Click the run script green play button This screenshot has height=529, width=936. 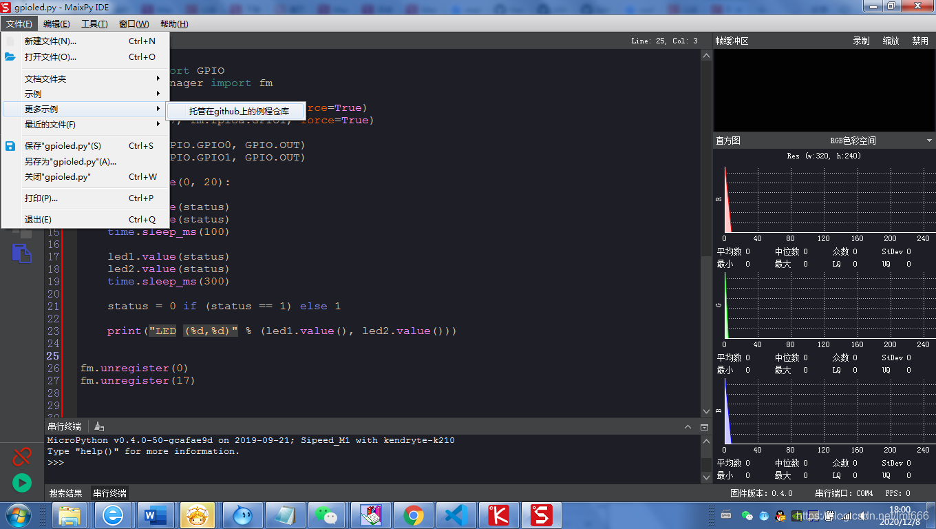tap(22, 483)
